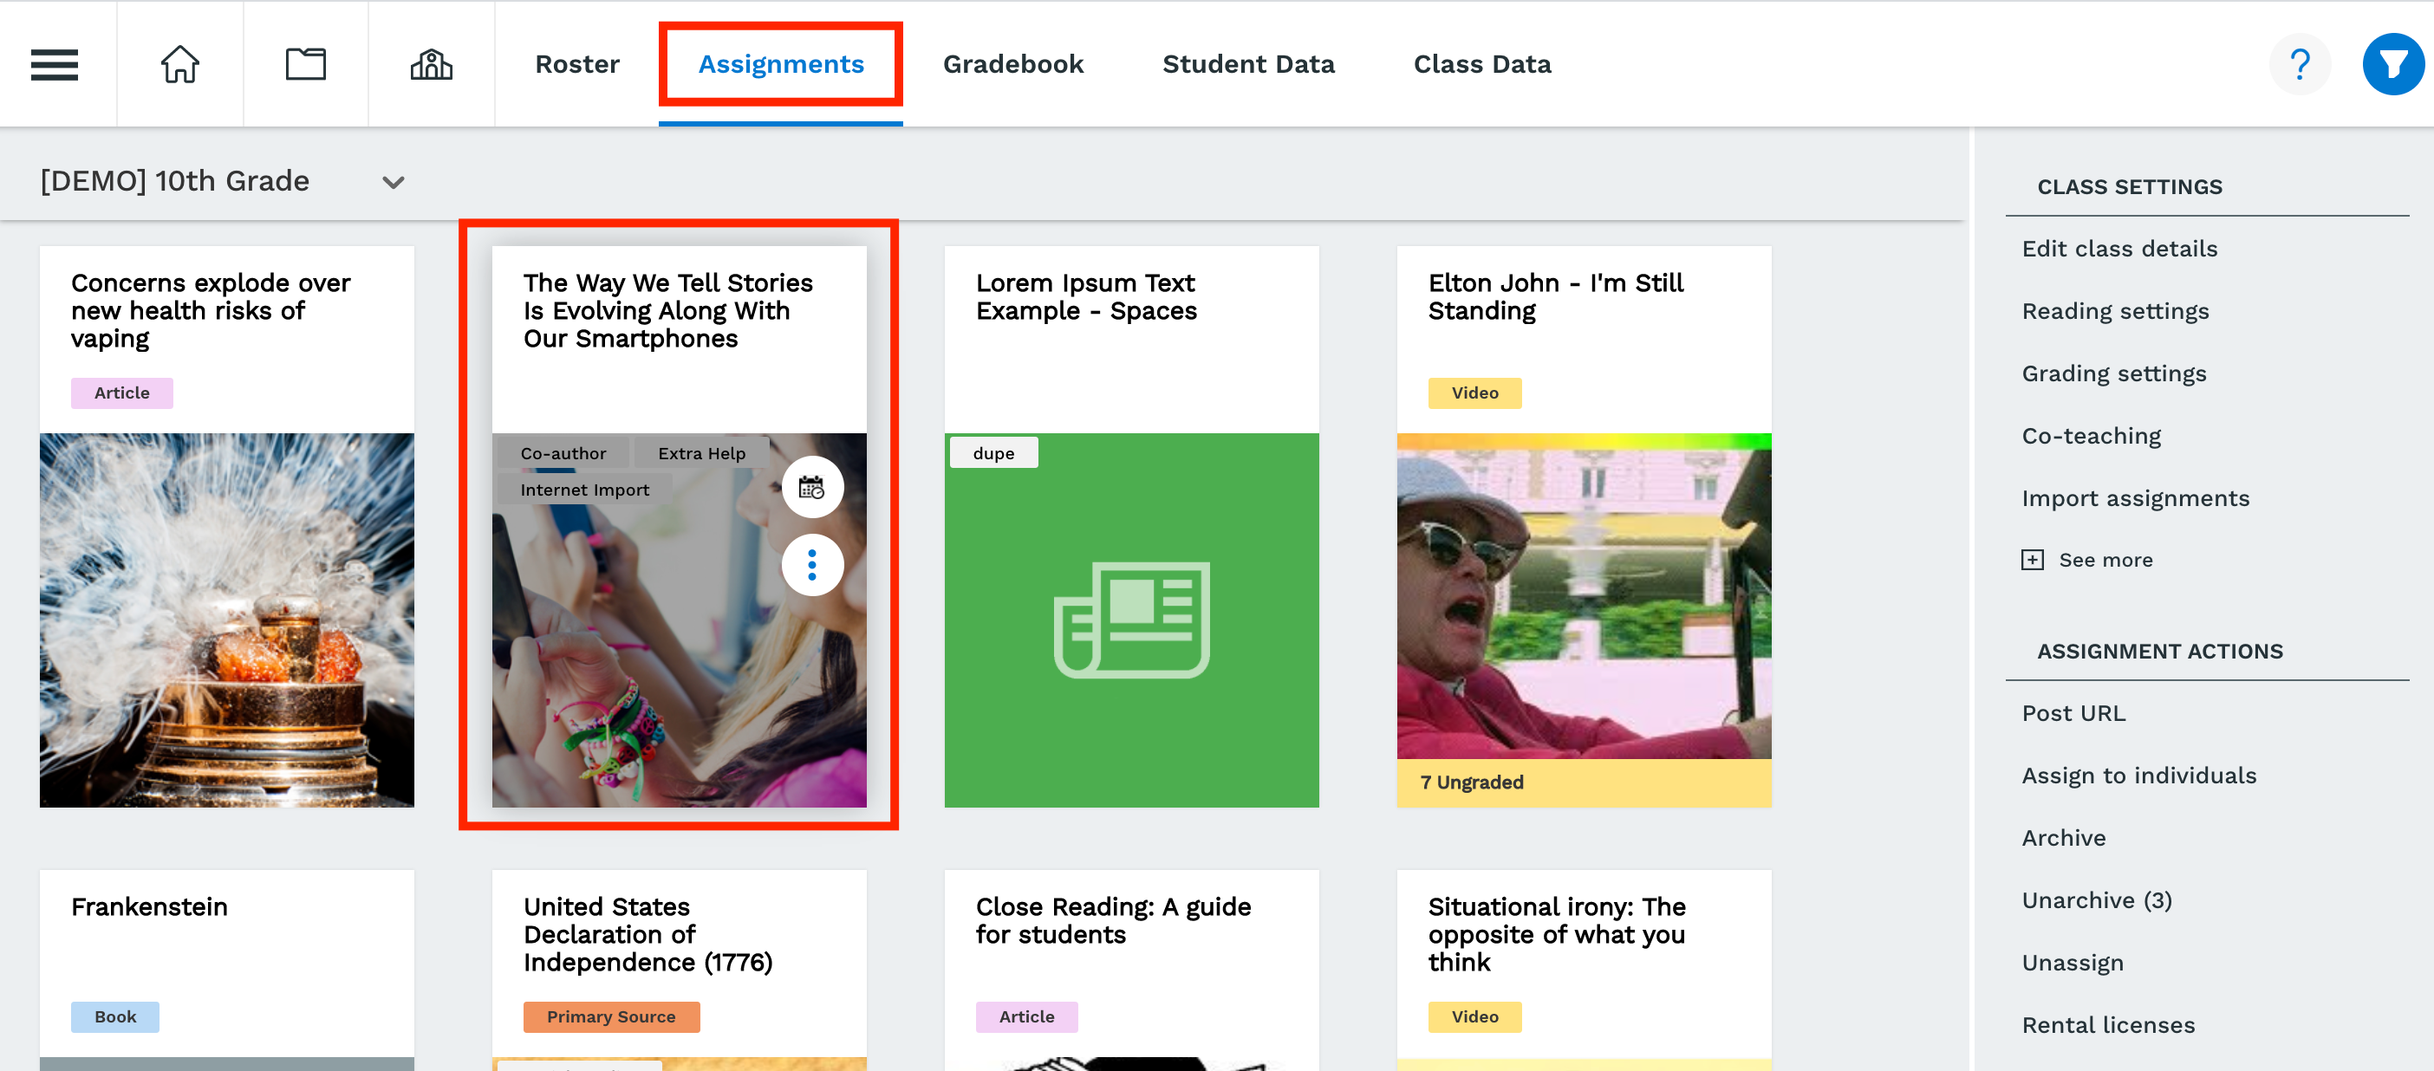Click the Internet Import label
Viewport: 2434px width, 1071px height.
(584, 490)
